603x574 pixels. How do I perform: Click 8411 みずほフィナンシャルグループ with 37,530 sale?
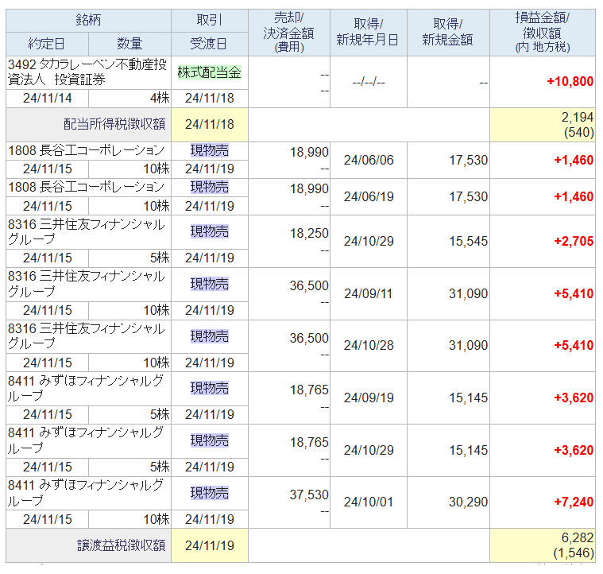click(88, 493)
